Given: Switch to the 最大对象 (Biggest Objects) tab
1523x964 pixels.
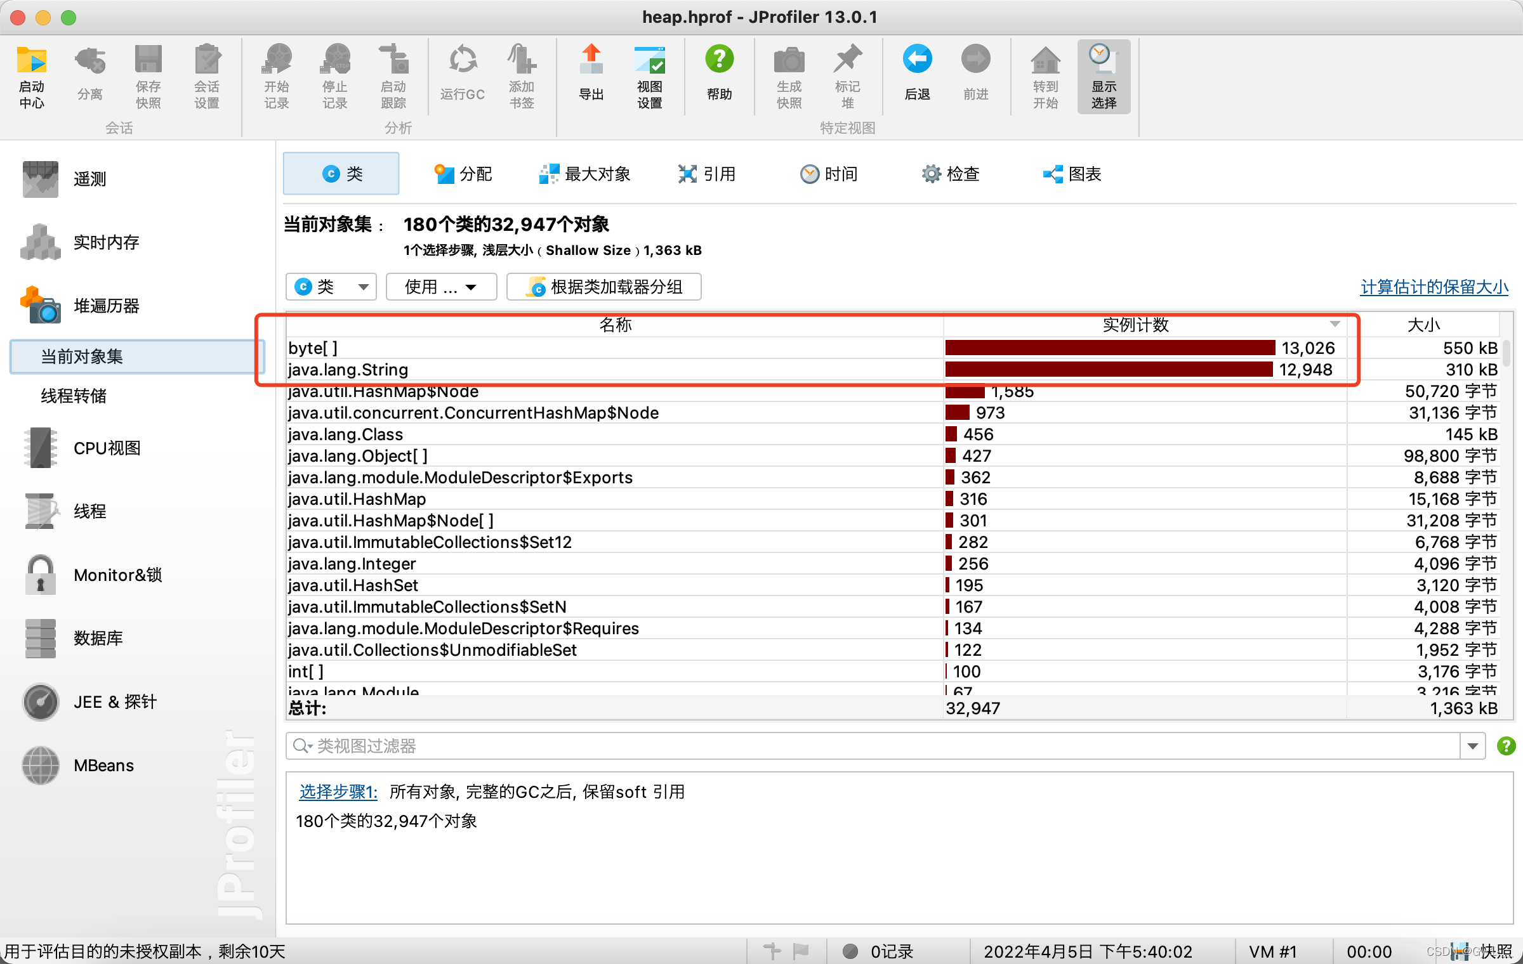Looking at the screenshot, I should pos(584,174).
